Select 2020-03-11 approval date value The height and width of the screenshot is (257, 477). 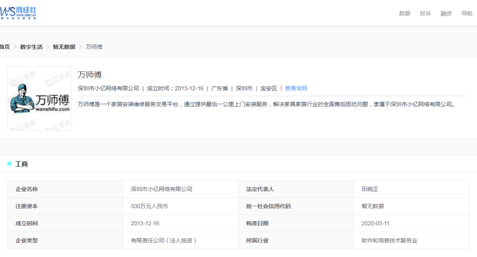pos(375,223)
